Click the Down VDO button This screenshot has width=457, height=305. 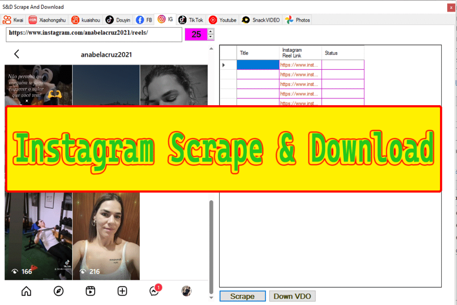pyautogui.click(x=292, y=296)
